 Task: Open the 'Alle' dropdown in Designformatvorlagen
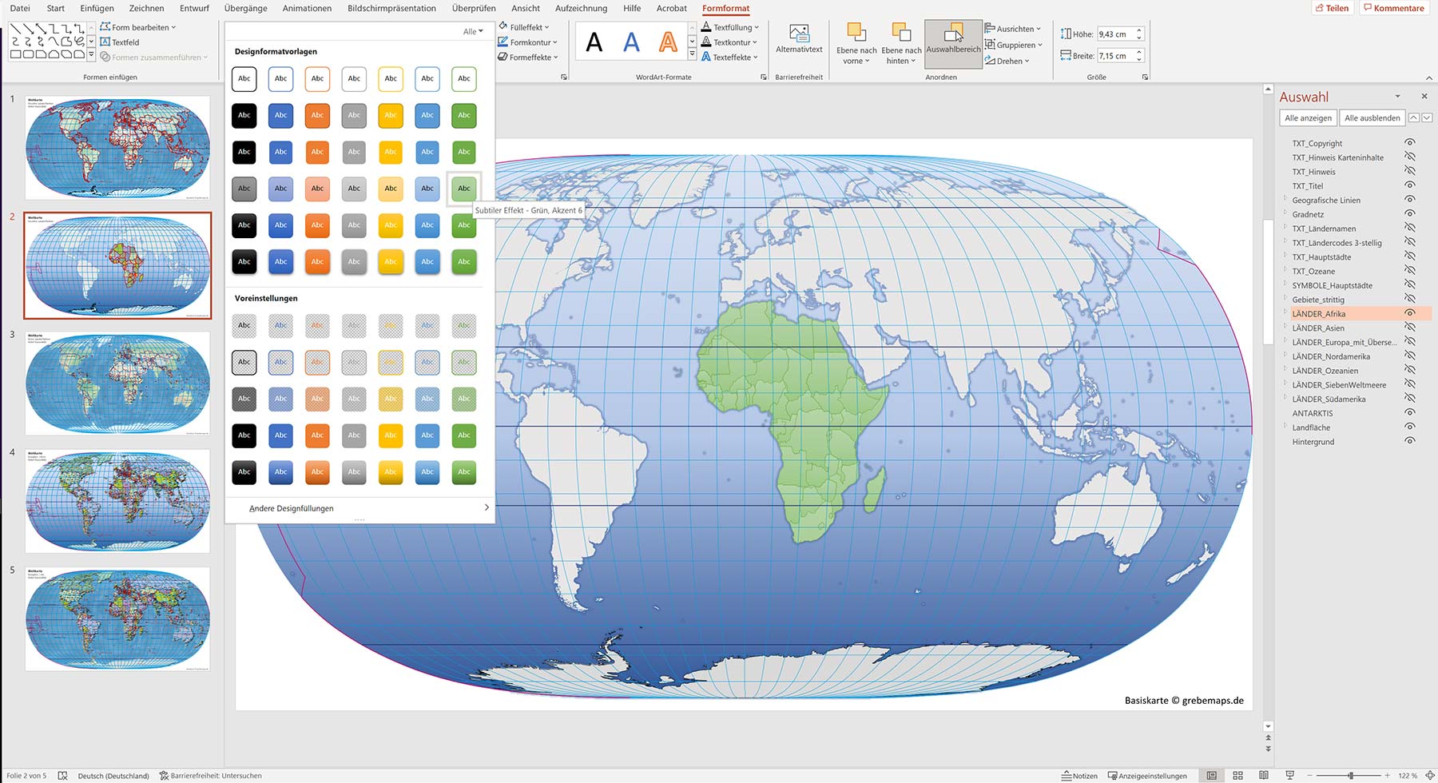tap(473, 30)
